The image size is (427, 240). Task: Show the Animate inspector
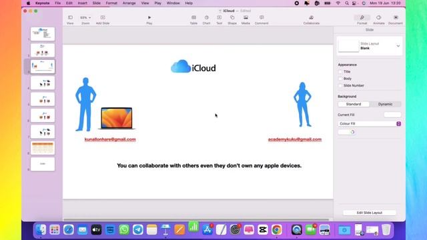coord(379,19)
